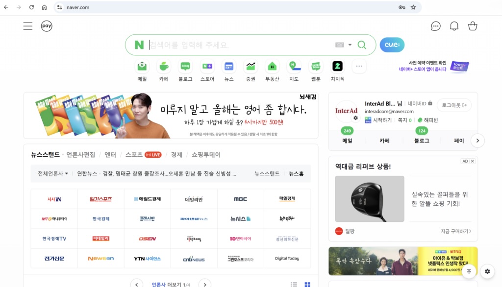Open the Digital Today press logo
This screenshot has height=287, width=502.
(x=287, y=259)
